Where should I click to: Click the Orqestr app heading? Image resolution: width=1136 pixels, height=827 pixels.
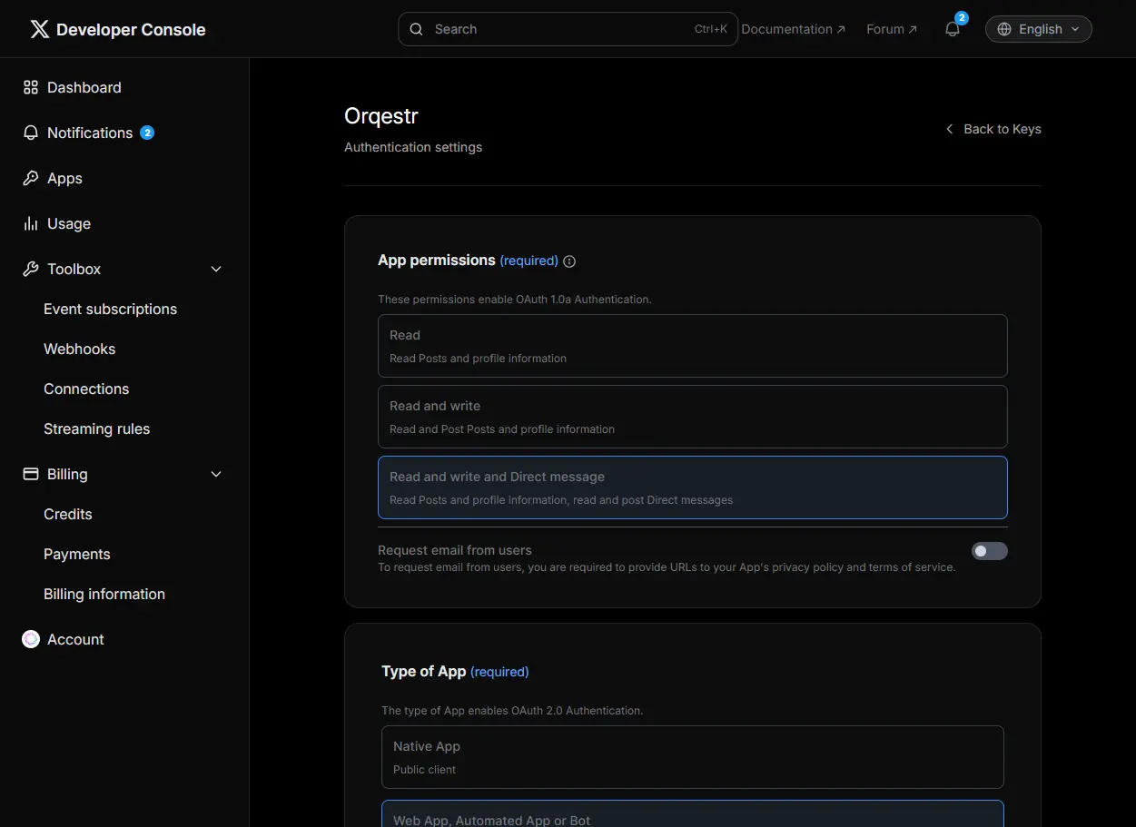pos(381,116)
